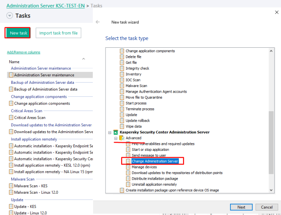Click the Update group header in Tasks list
The height and width of the screenshot is (215, 281).
(17, 200)
